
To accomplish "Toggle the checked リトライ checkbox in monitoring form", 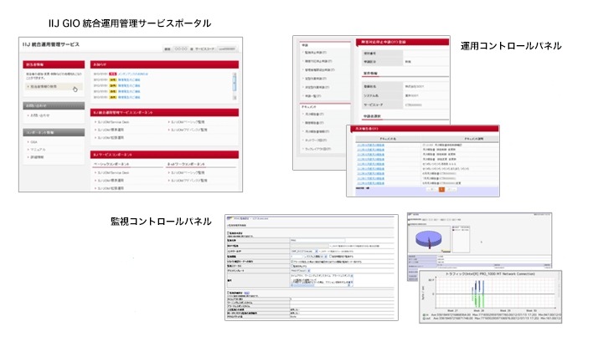I will 292,261.
